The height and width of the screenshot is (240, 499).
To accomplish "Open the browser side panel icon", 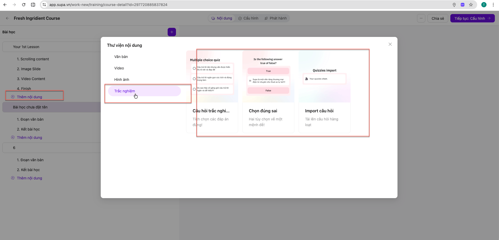I will click(x=33, y=5).
